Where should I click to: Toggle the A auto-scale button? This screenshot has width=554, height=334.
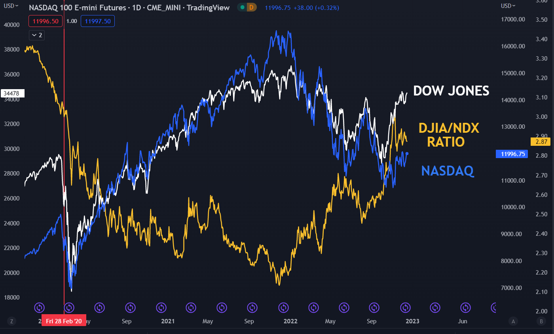pyautogui.click(x=513, y=321)
